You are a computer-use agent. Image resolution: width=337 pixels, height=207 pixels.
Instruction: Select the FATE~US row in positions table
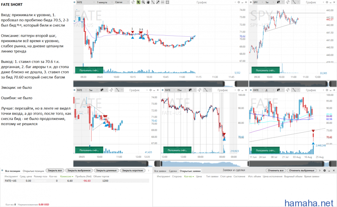(x=77, y=181)
